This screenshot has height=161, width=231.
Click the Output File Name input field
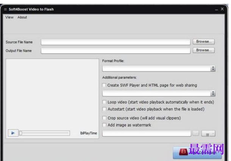(x=115, y=51)
